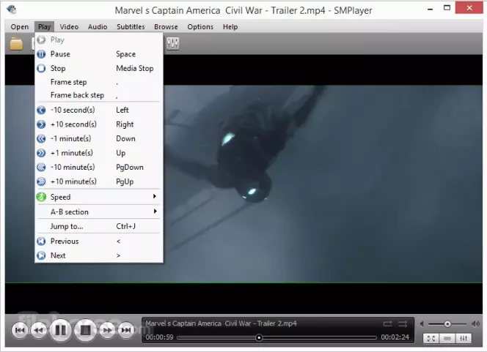Click the fast forward control button

tap(107, 330)
